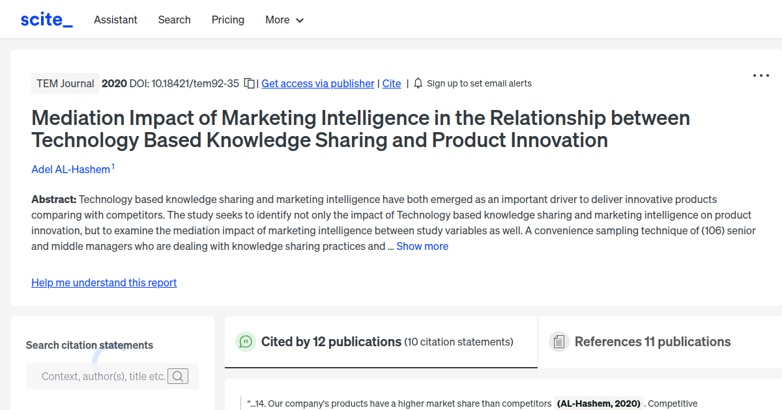
Task: Click the (AL-Hashem, 2020) citation link
Action: point(598,403)
